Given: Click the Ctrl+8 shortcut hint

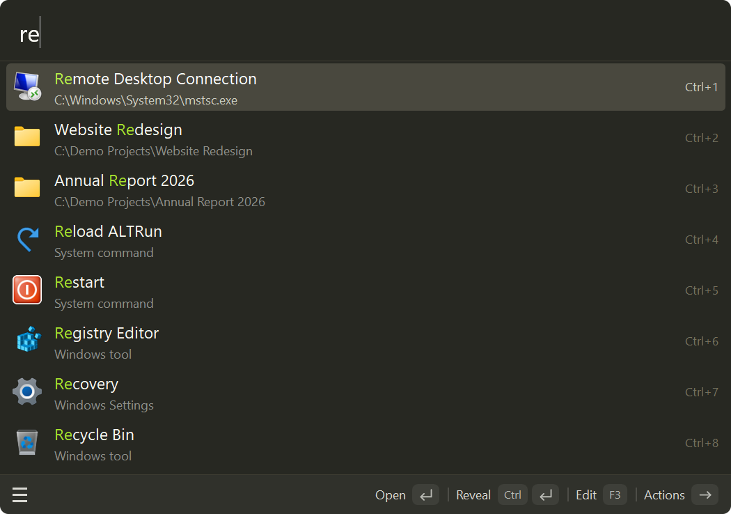Looking at the screenshot, I should 701,443.
